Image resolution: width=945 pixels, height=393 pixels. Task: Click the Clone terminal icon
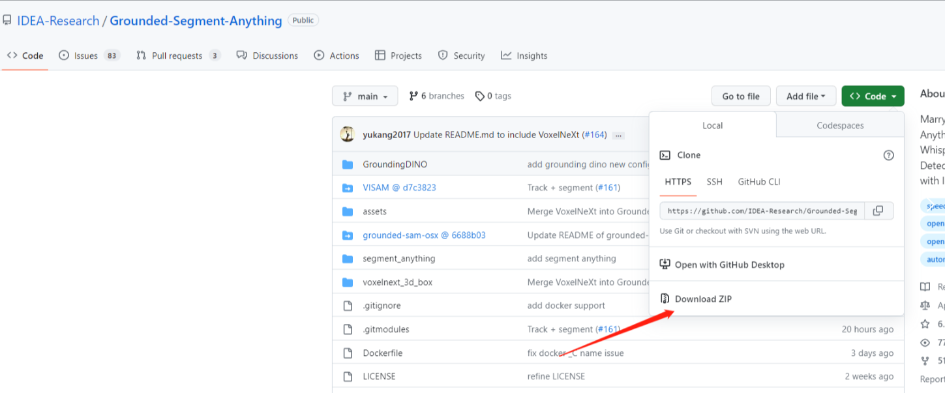(665, 155)
